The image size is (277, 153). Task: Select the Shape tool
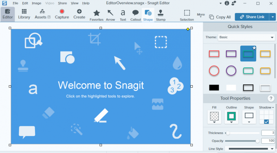[x=148, y=15]
